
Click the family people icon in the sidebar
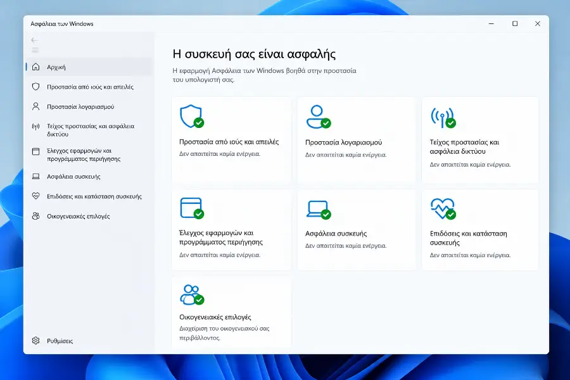(x=35, y=216)
